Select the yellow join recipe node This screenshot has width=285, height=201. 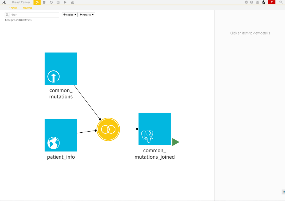tap(108, 129)
